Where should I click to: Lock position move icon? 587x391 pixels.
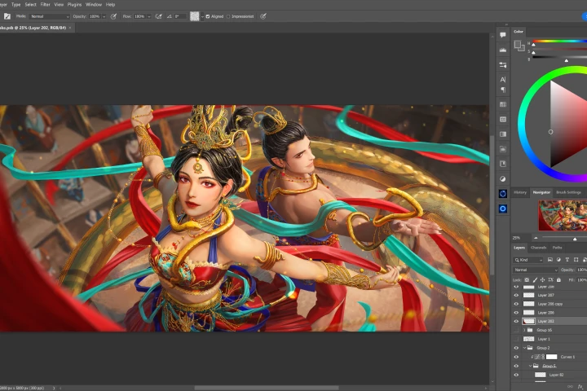[542, 280]
